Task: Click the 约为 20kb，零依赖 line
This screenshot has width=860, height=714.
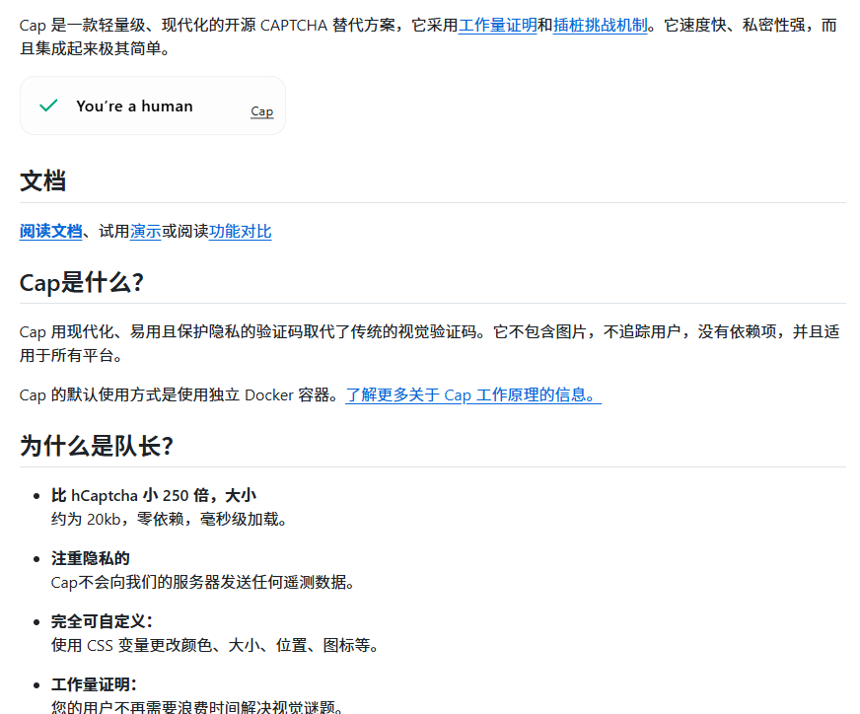Action: point(169,519)
